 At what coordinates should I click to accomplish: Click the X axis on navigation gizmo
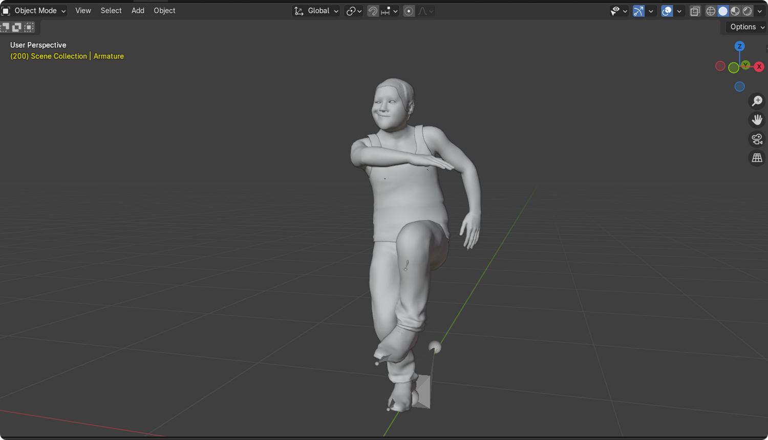pyautogui.click(x=759, y=67)
